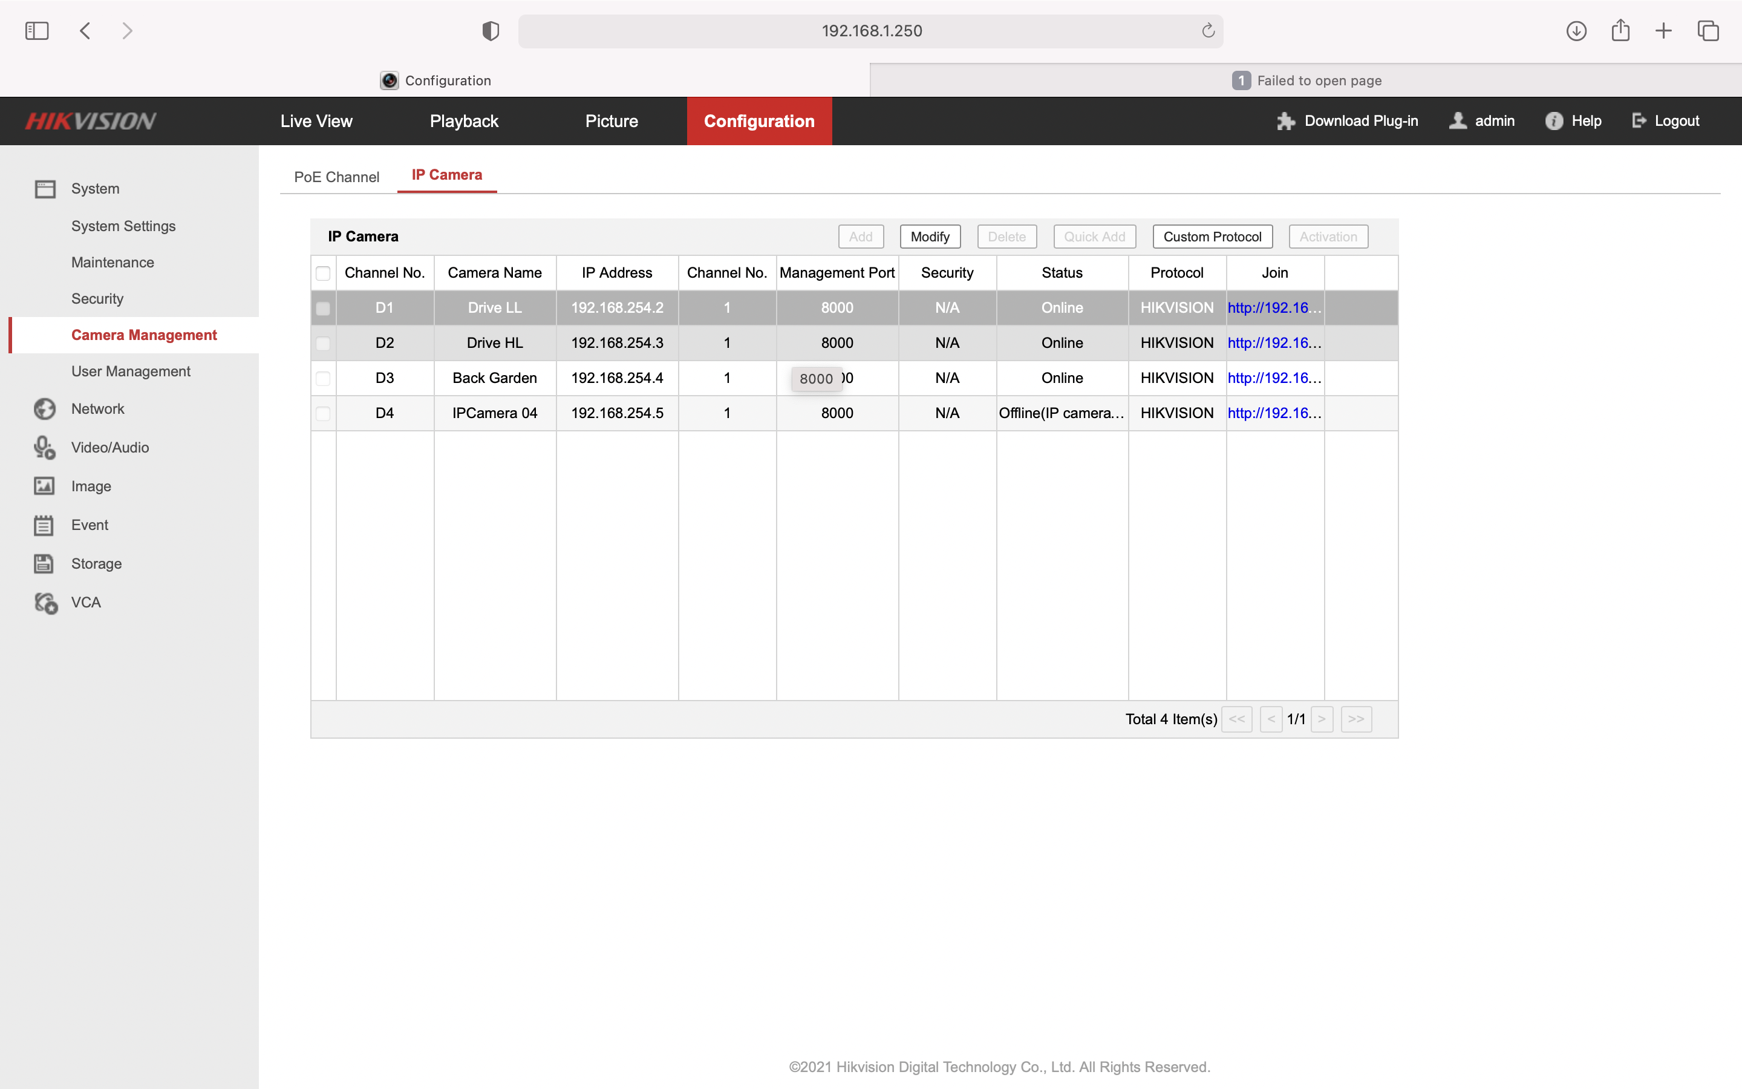Image resolution: width=1742 pixels, height=1089 pixels.
Task: Click the System sidebar icon
Action: pos(45,188)
